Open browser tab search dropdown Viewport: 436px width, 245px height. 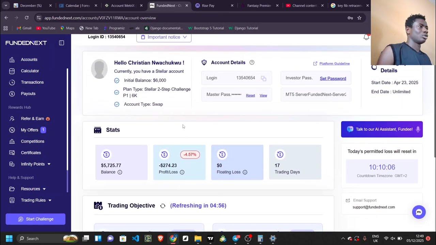(x=5, y=5)
